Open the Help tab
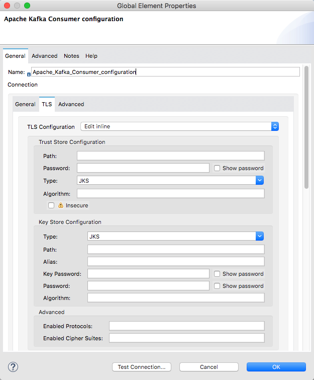Image resolution: width=314 pixels, height=380 pixels. coord(91,56)
